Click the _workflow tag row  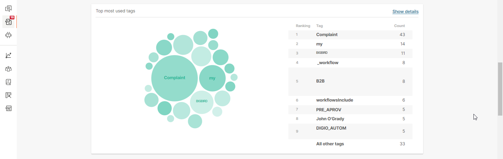(x=350, y=63)
